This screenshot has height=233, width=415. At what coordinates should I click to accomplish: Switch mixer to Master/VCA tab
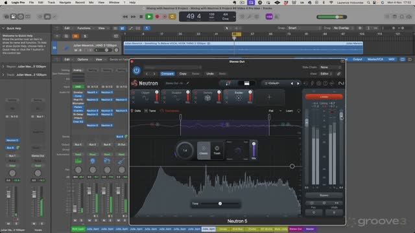[375, 59]
